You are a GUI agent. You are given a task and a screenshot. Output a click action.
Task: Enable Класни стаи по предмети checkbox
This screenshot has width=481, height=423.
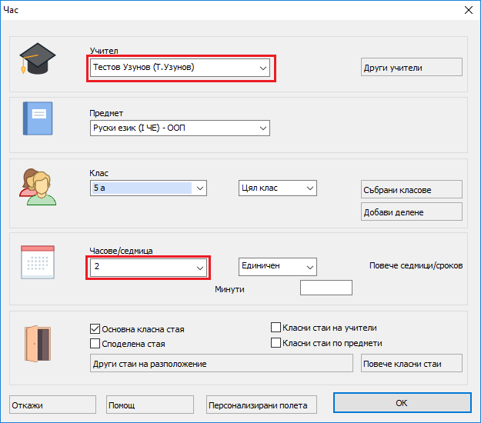[276, 343]
